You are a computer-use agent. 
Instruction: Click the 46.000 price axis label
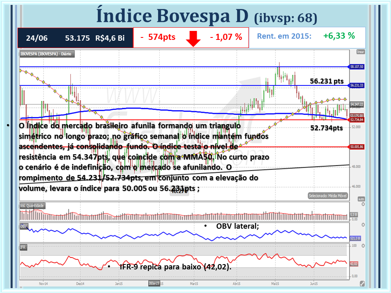[356, 186]
